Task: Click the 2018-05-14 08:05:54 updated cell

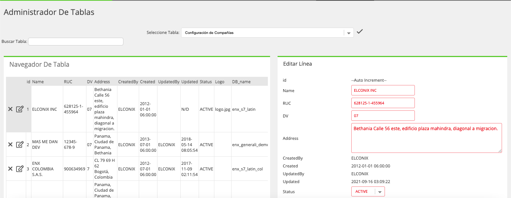Action: pos(190,144)
